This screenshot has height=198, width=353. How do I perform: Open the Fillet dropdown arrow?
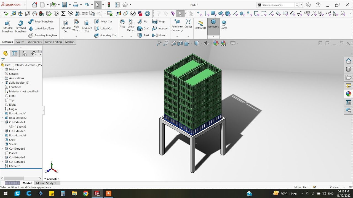pyautogui.click(x=122, y=37)
